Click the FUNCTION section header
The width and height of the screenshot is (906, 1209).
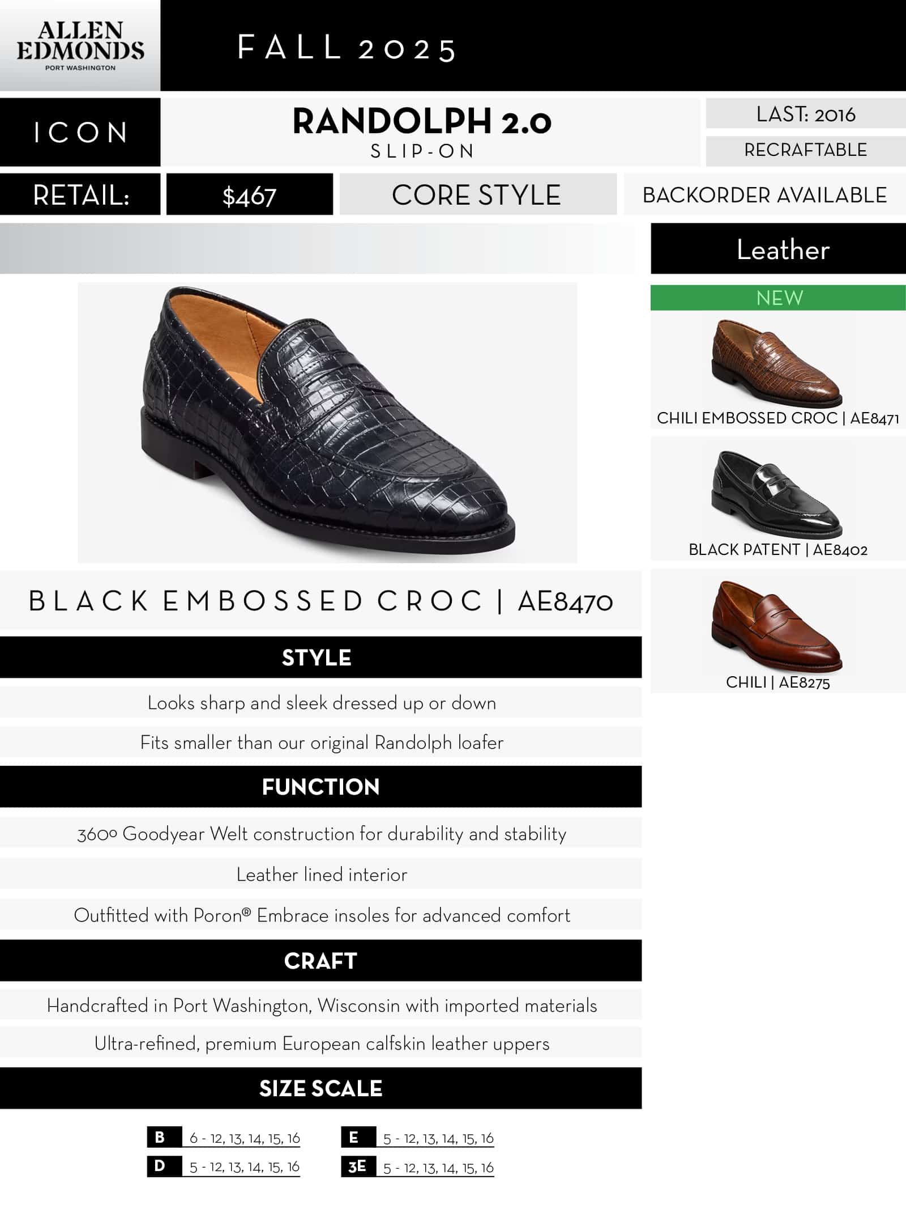320,787
